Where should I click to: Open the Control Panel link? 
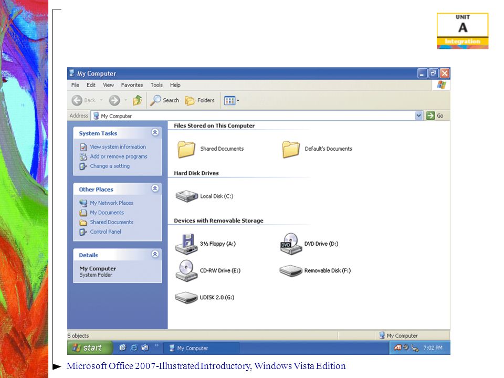click(x=106, y=232)
